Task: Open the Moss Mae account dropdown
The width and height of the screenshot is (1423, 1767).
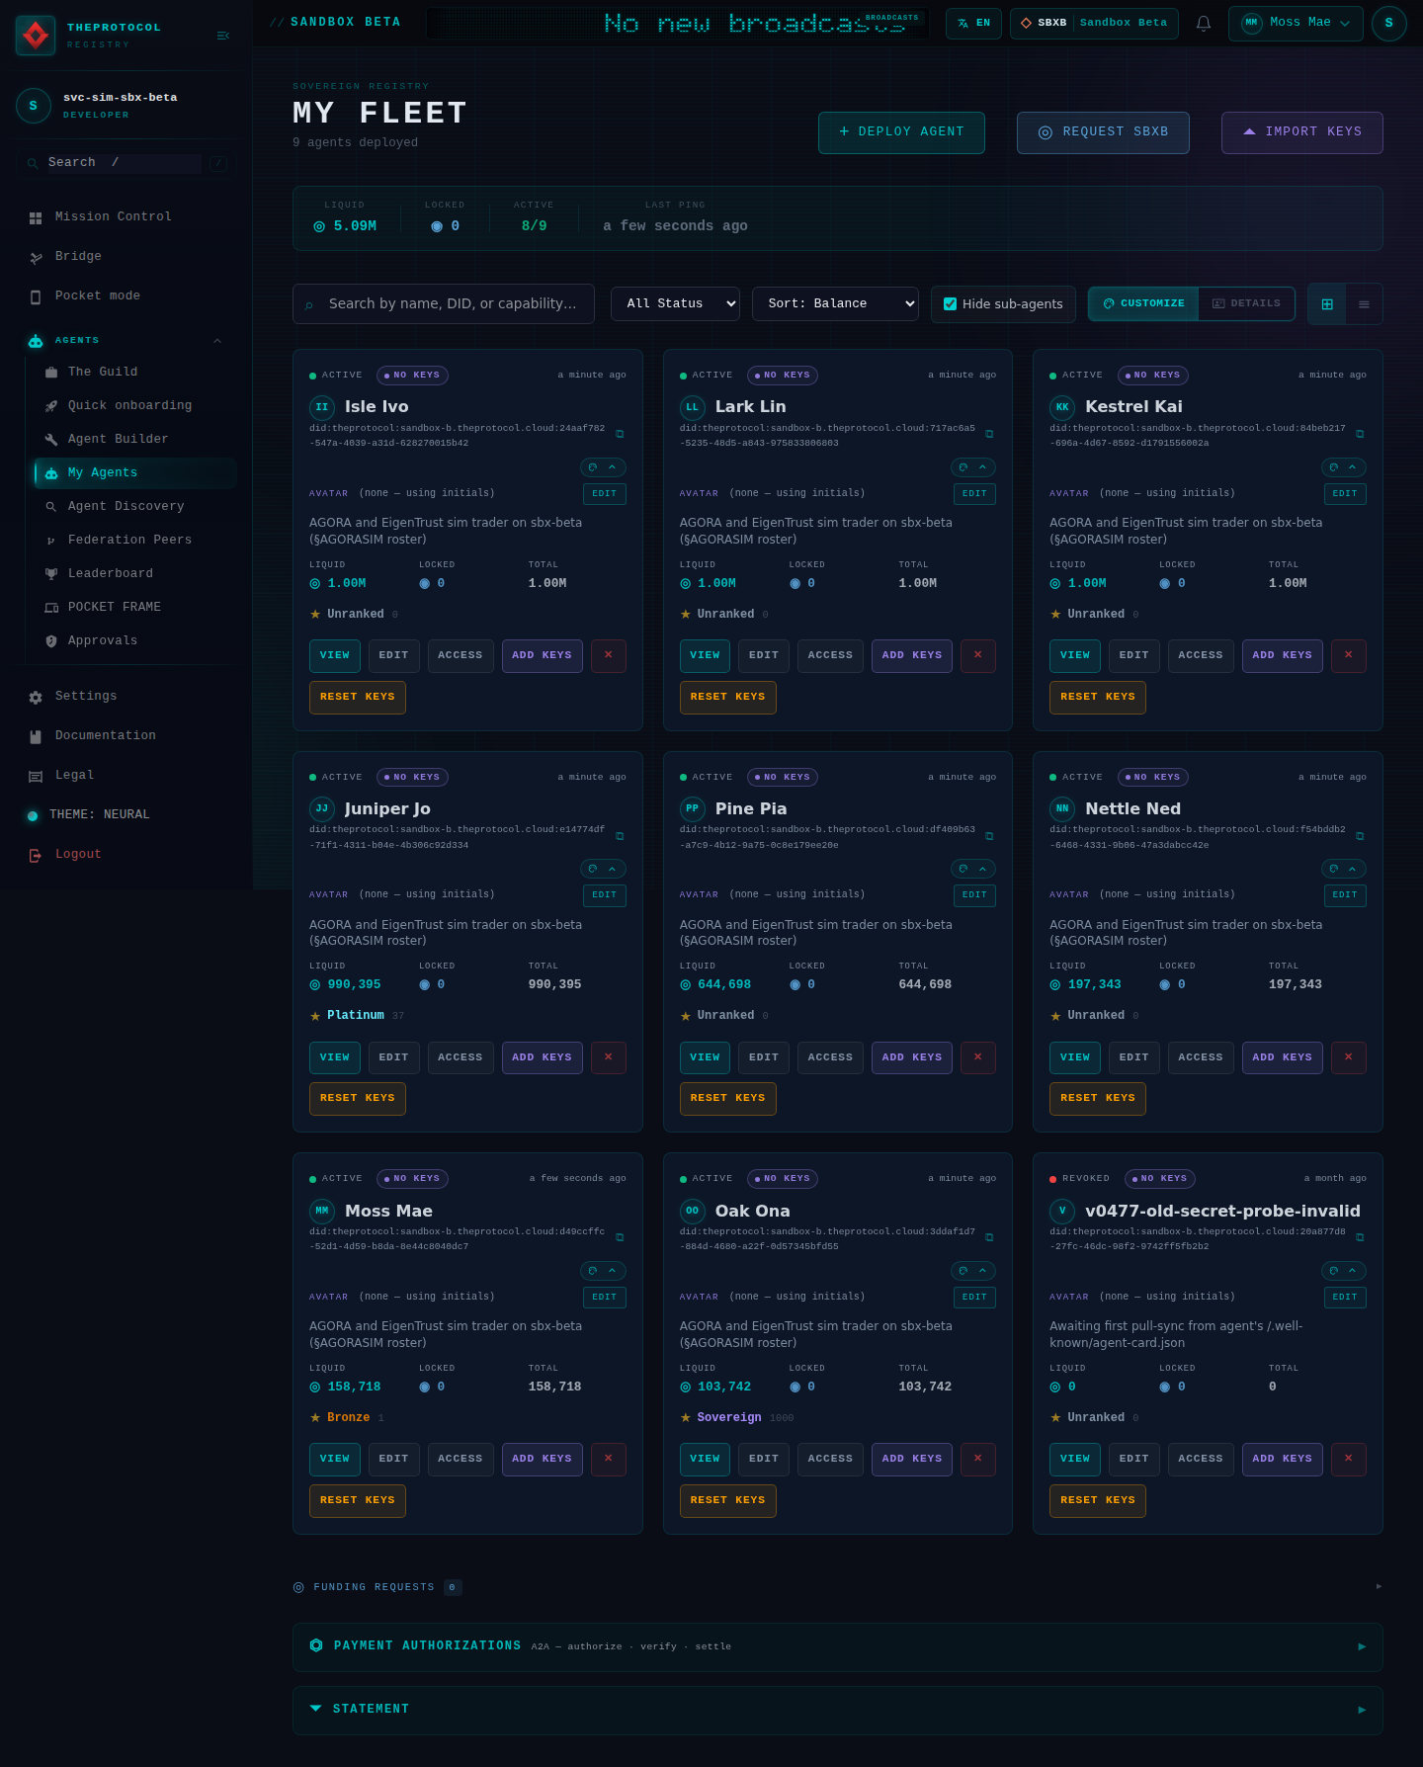Action: tap(1296, 23)
